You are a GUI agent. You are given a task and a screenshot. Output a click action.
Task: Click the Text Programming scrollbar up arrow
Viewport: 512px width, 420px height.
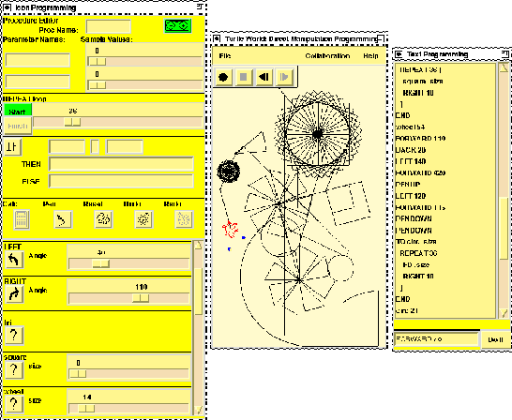click(x=504, y=67)
